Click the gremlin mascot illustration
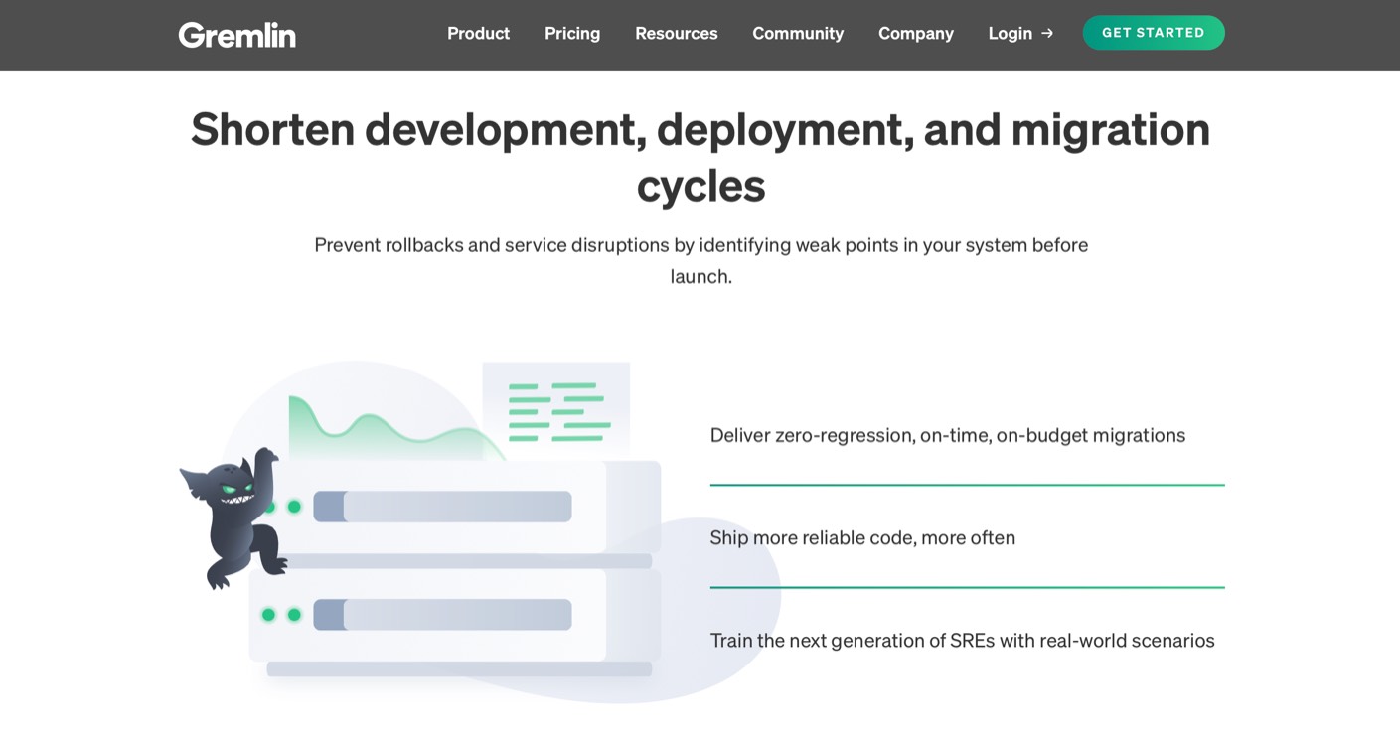Viewport: 1400px width, 738px height. (x=234, y=517)
